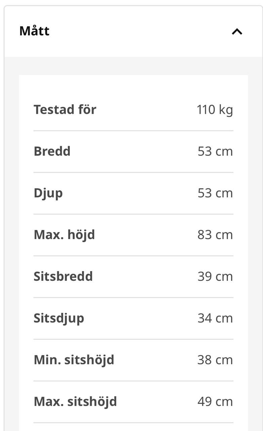Click the 83 cm value

pos(215,235)
